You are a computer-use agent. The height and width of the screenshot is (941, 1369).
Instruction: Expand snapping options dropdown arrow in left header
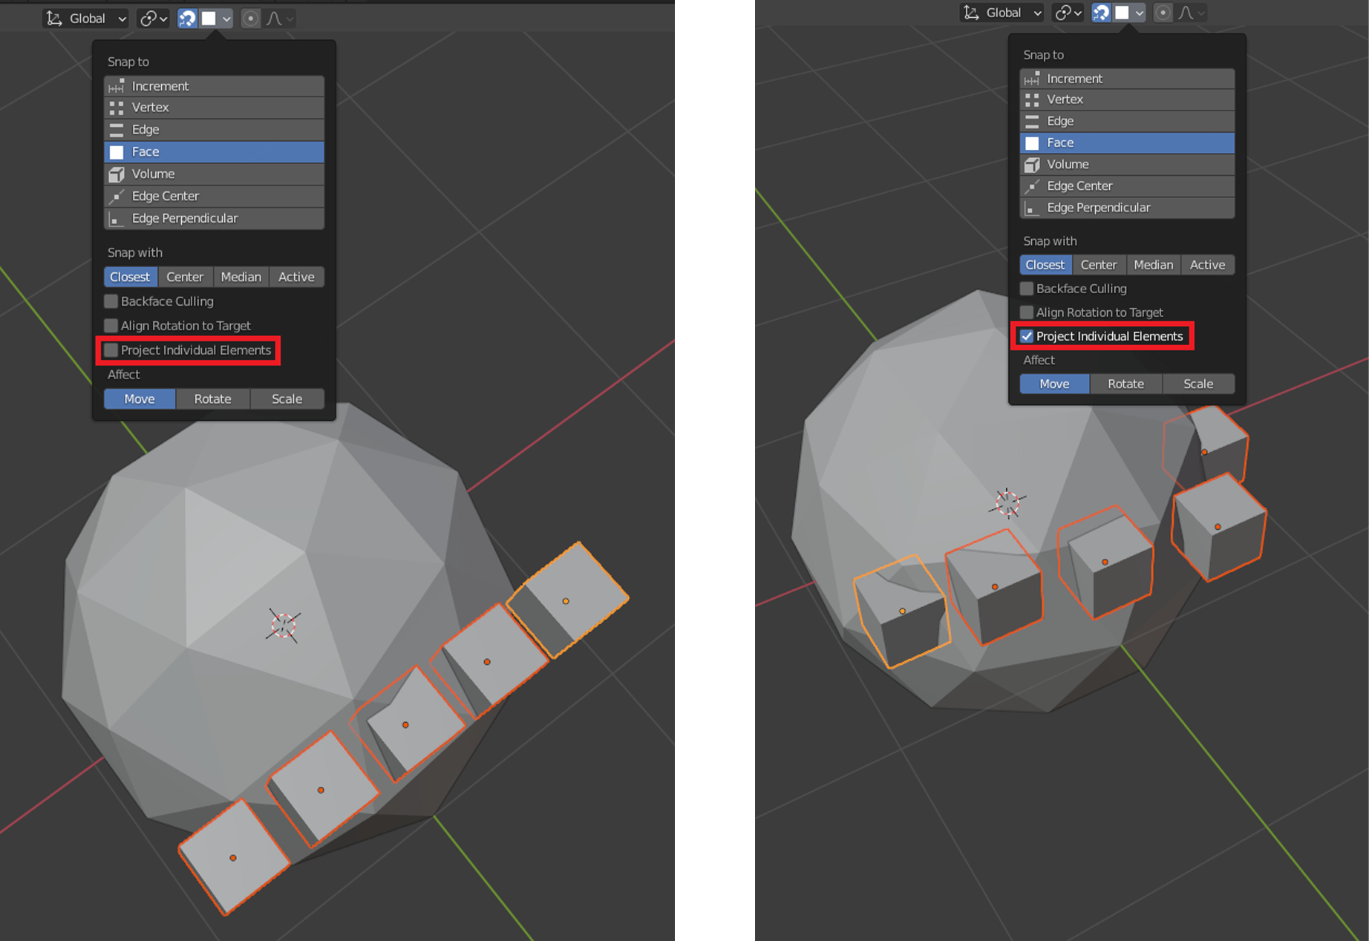226,19
